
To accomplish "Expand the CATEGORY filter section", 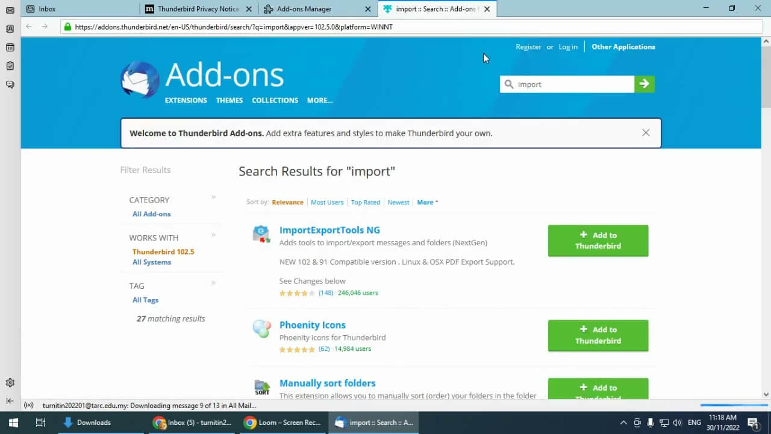I will point(213,197).
